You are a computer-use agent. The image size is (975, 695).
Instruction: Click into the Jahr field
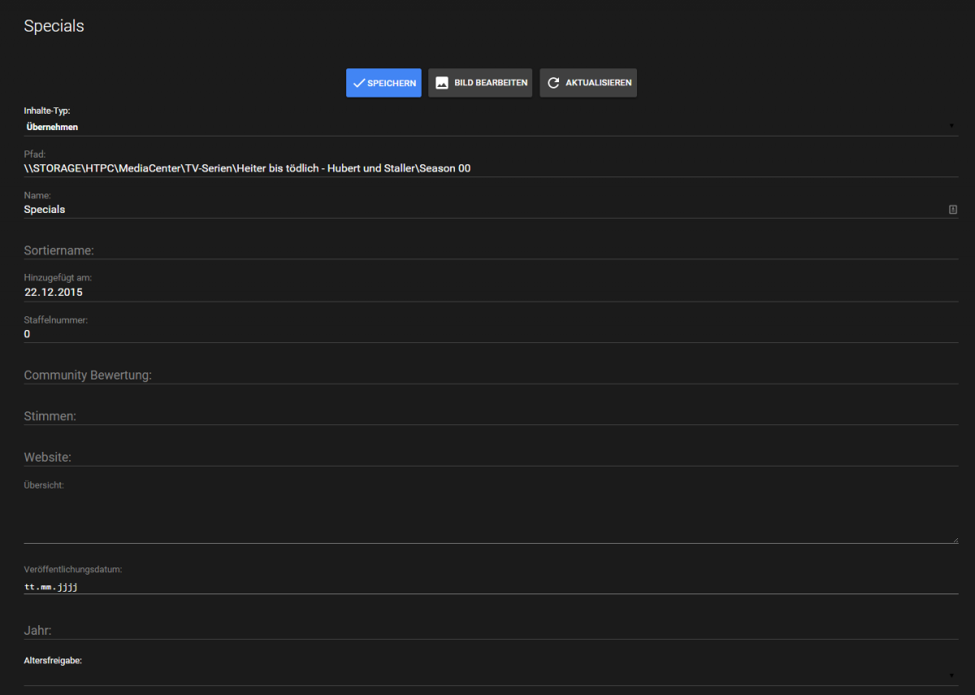(491, 630)
